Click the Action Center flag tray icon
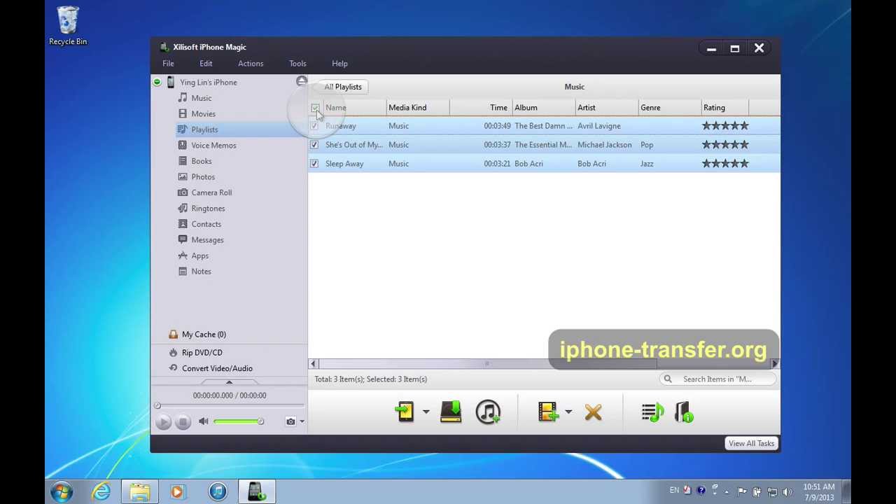896x504 pixels. (x=742, y=491)
